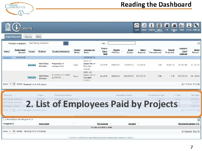Click into the Filter input field
The image size is (202, 151).
pos(121,43)
